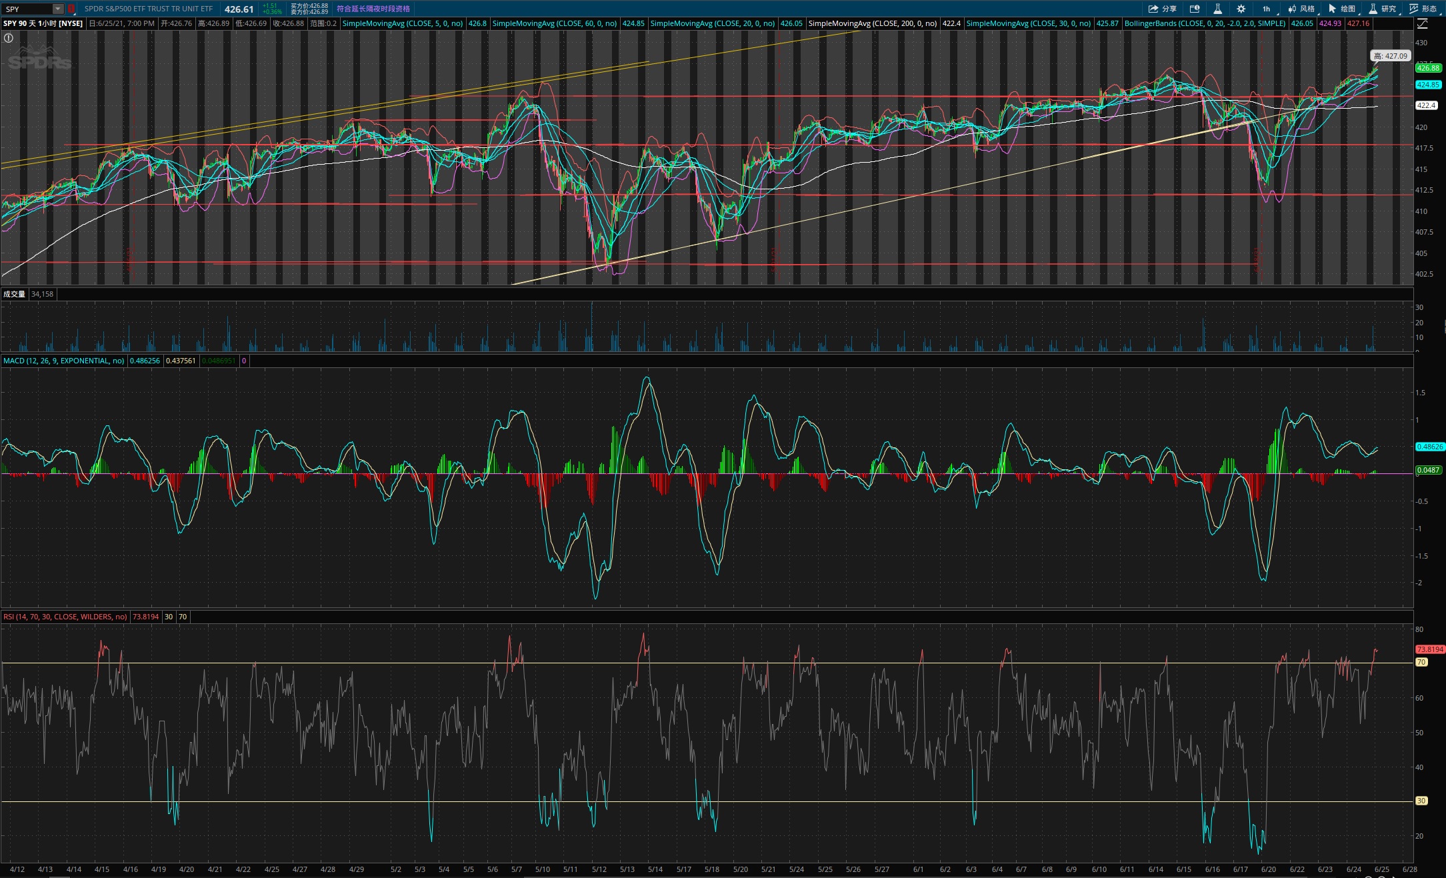The width and height of the screenshot is (1446, 878).
Task: Click the Bollinger lower band value 424.93
Action: pyautogui.click(x=1330, y=23)
